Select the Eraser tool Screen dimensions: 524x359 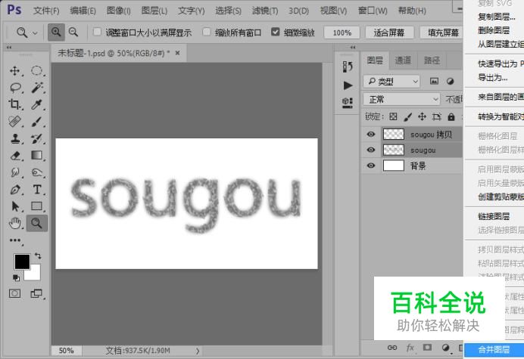tap(15, 156)
